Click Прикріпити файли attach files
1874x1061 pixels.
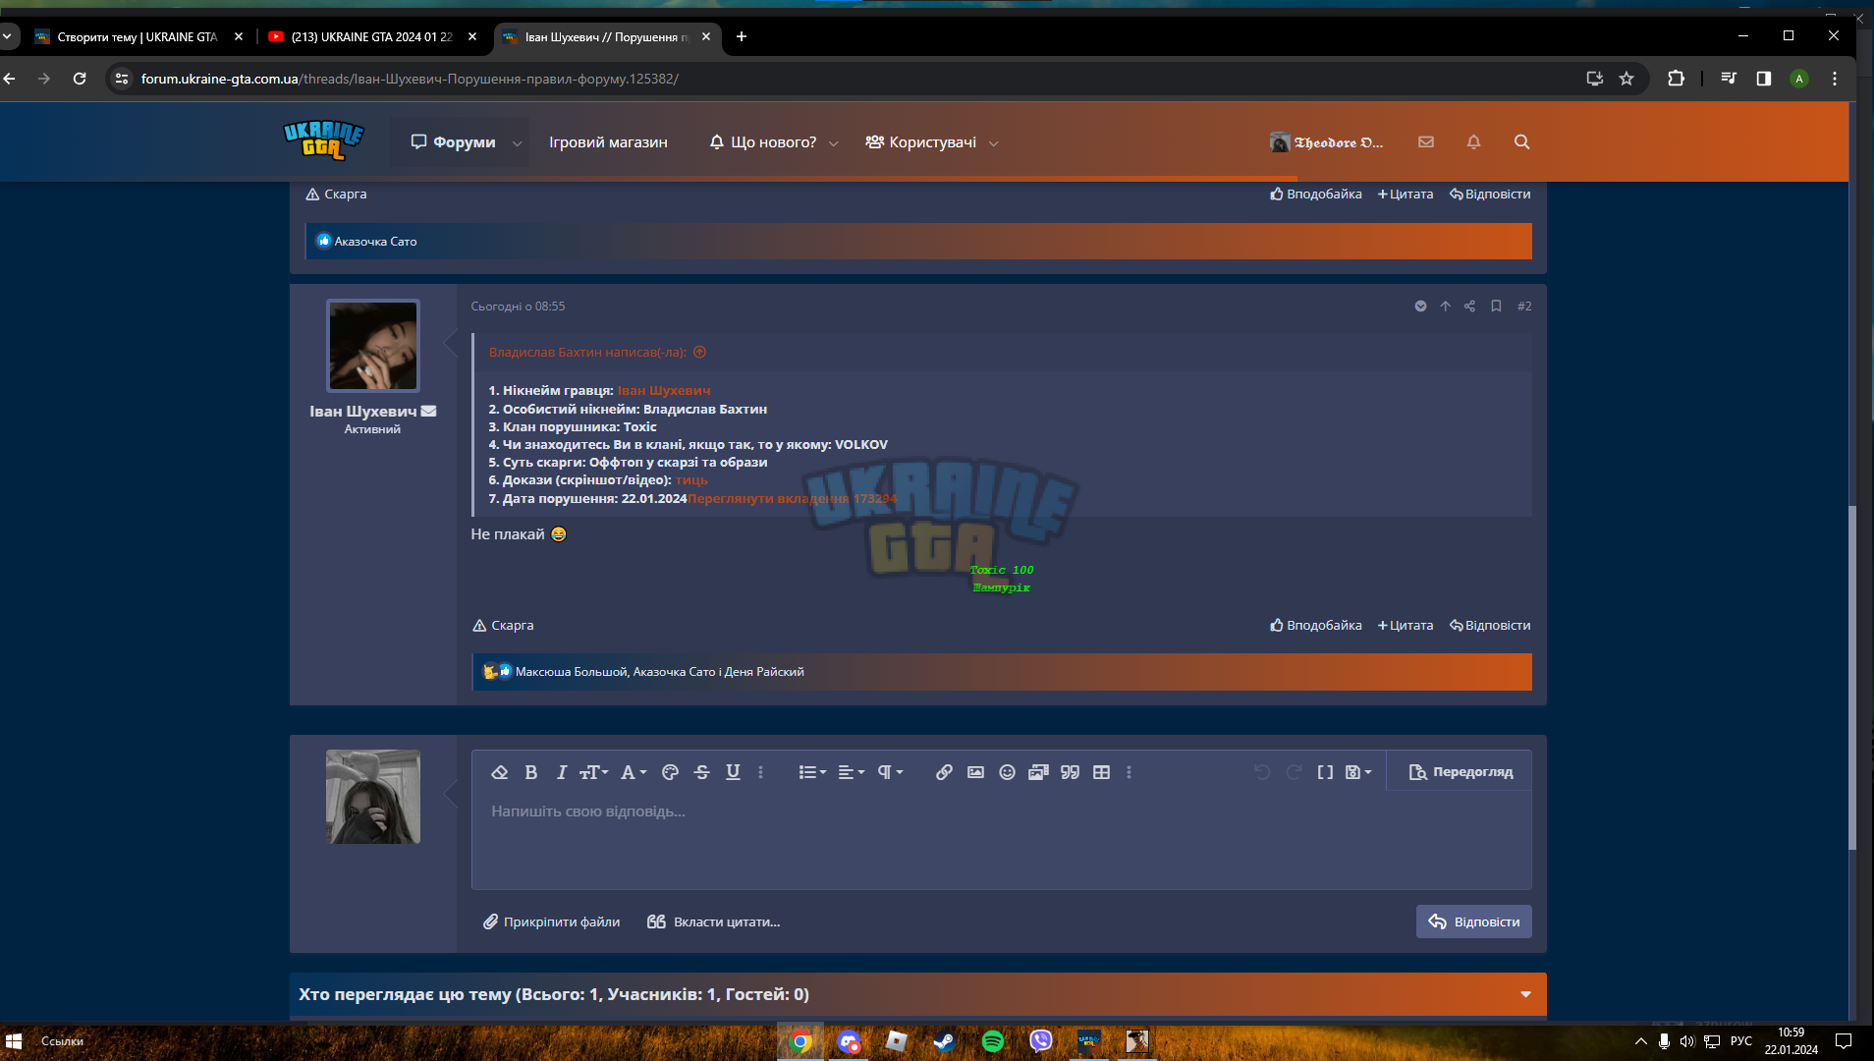click(x=551, y=921)
